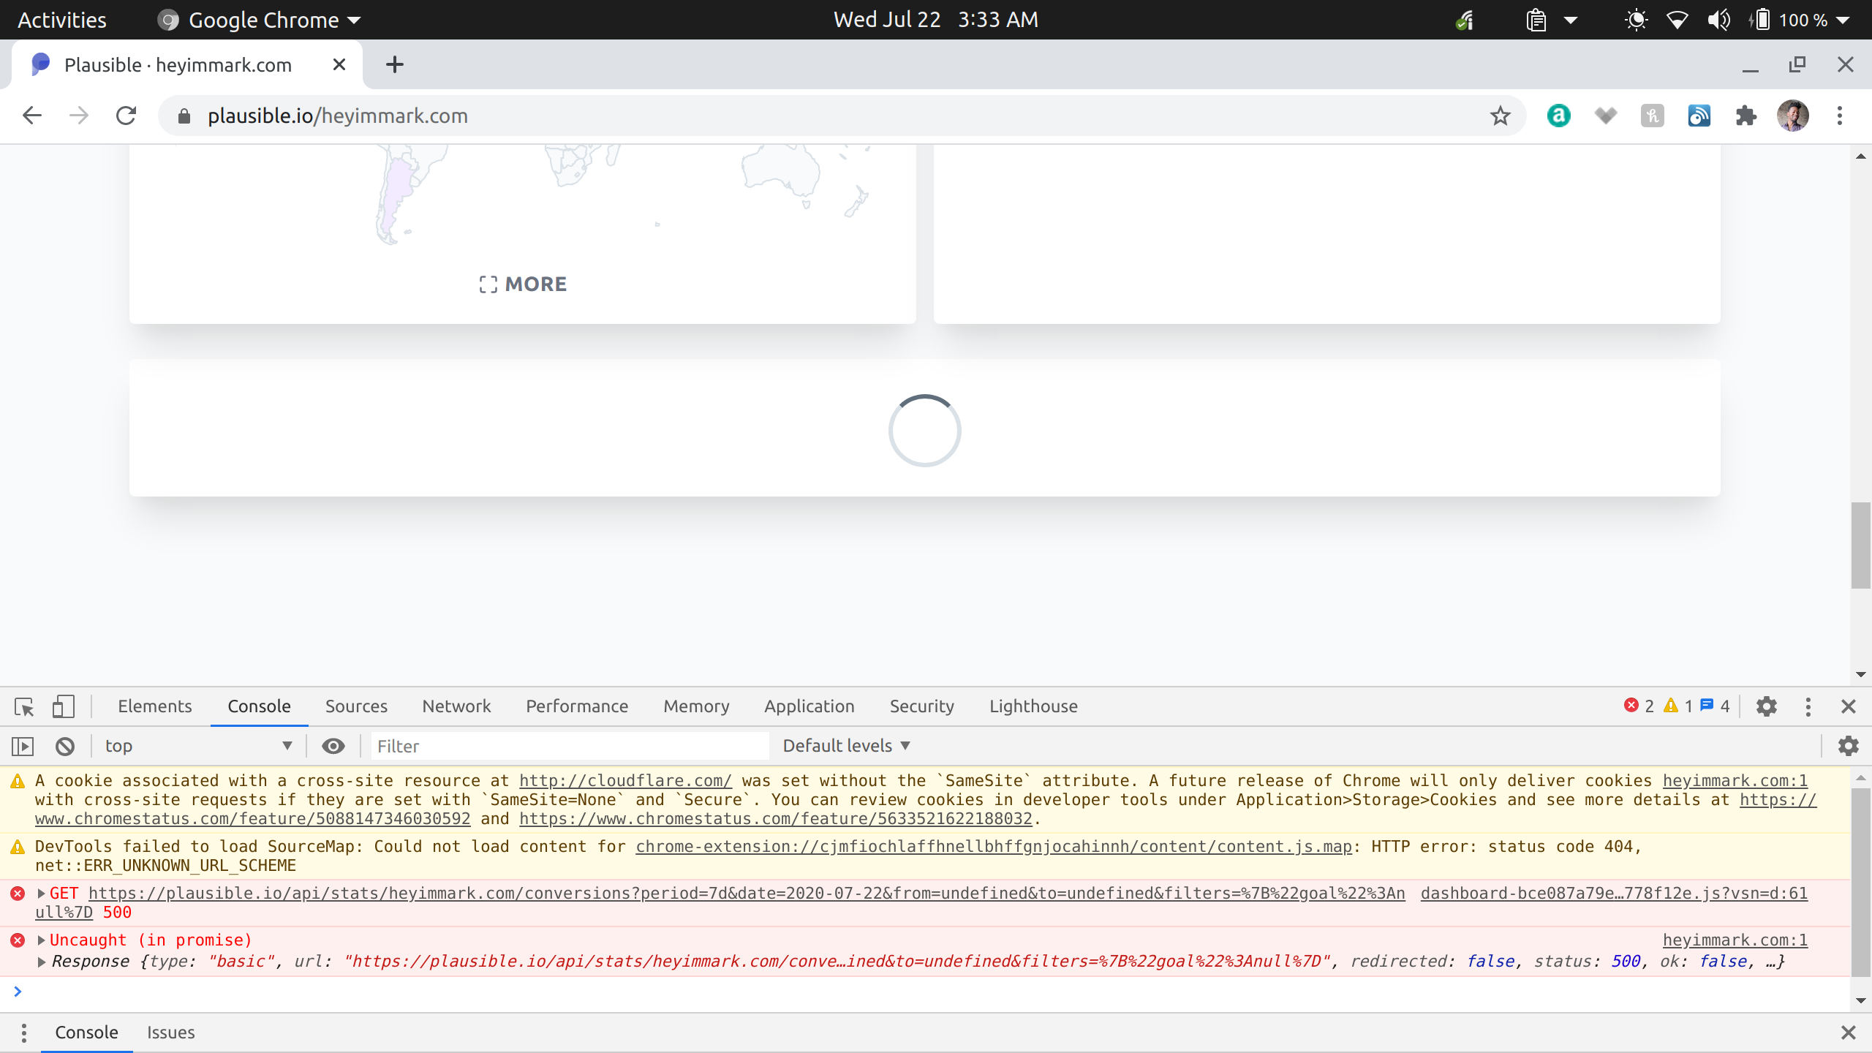This screenshot has height=1053, width=1872.
Task: Expand the Response object details
Action: [x=42, y=962]
